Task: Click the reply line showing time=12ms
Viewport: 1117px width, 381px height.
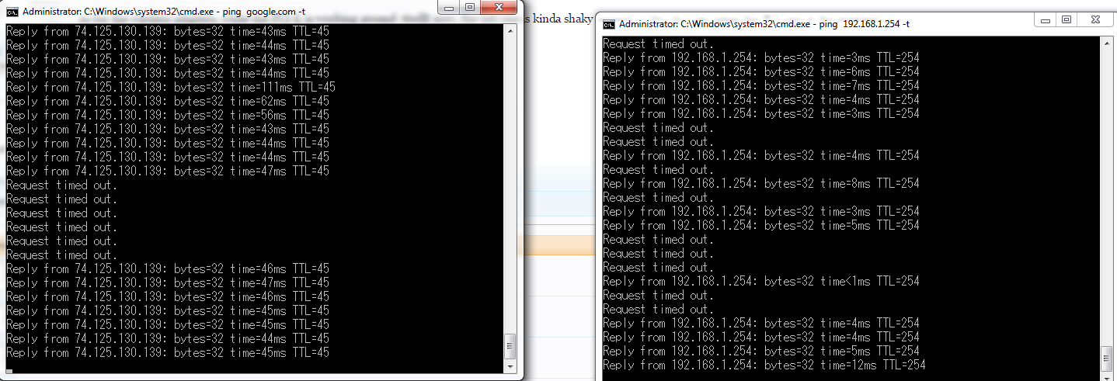Action: tap(764, 365)
